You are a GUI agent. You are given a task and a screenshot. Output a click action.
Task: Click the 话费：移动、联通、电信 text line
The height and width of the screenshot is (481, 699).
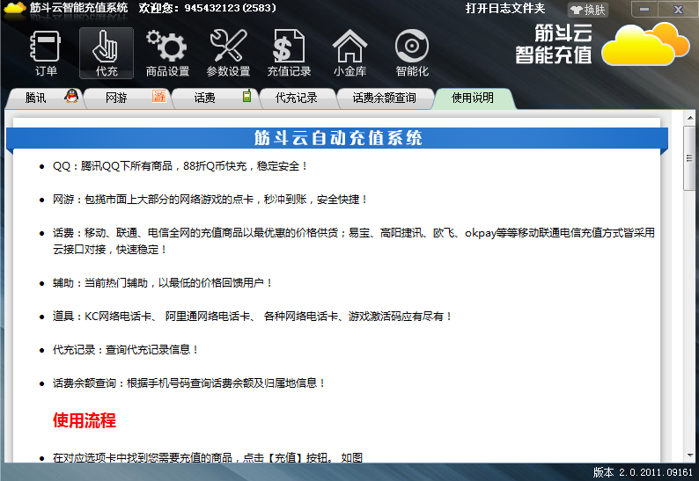[354, 241]
